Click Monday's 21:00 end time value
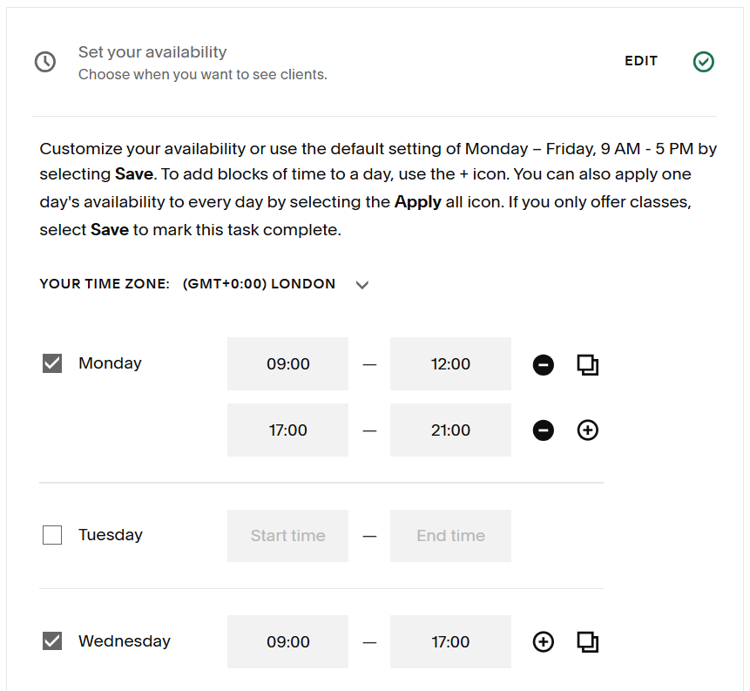750x691 pixels. tap(450, 430)
